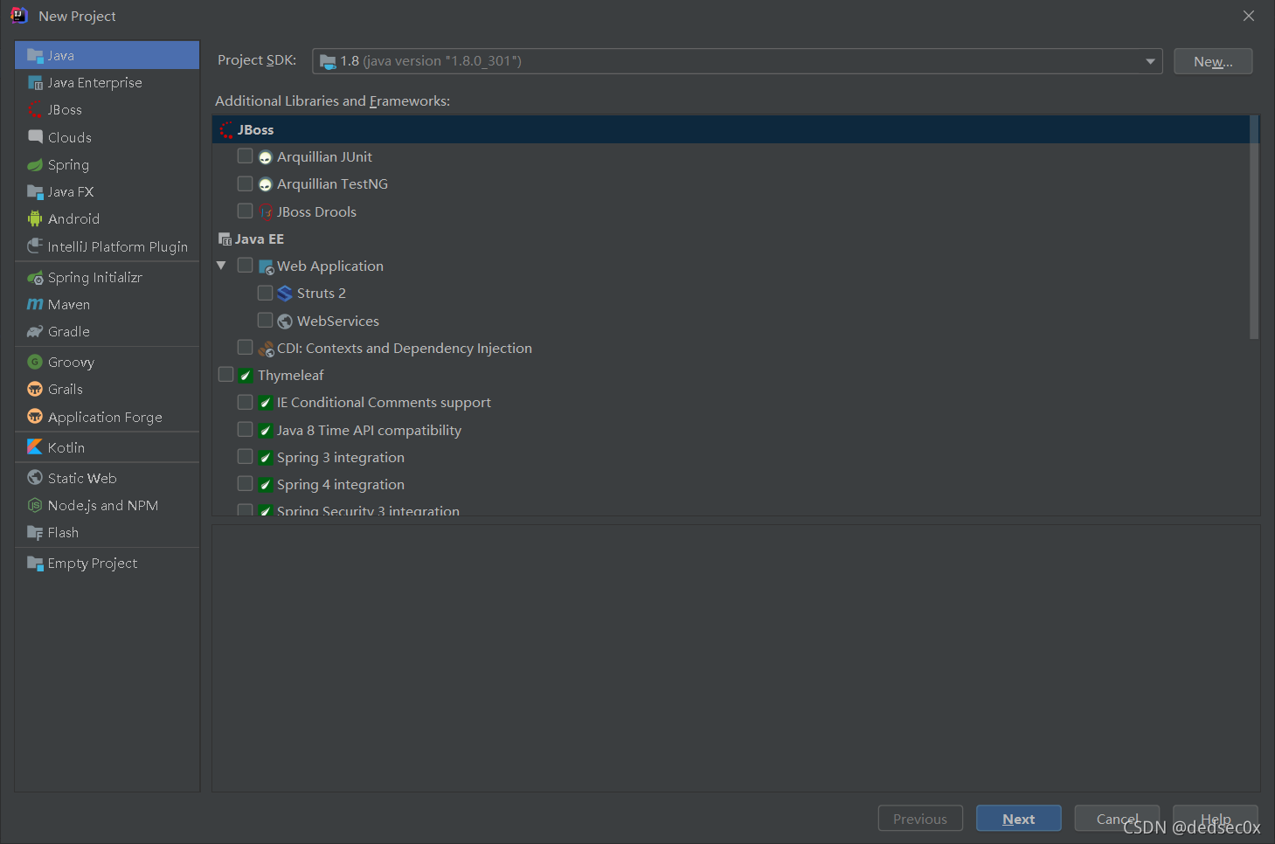Select the Kotlin icon
The height and width of the screenshot is (844, 1275).
pyautogui.click(x=35, y=446)
